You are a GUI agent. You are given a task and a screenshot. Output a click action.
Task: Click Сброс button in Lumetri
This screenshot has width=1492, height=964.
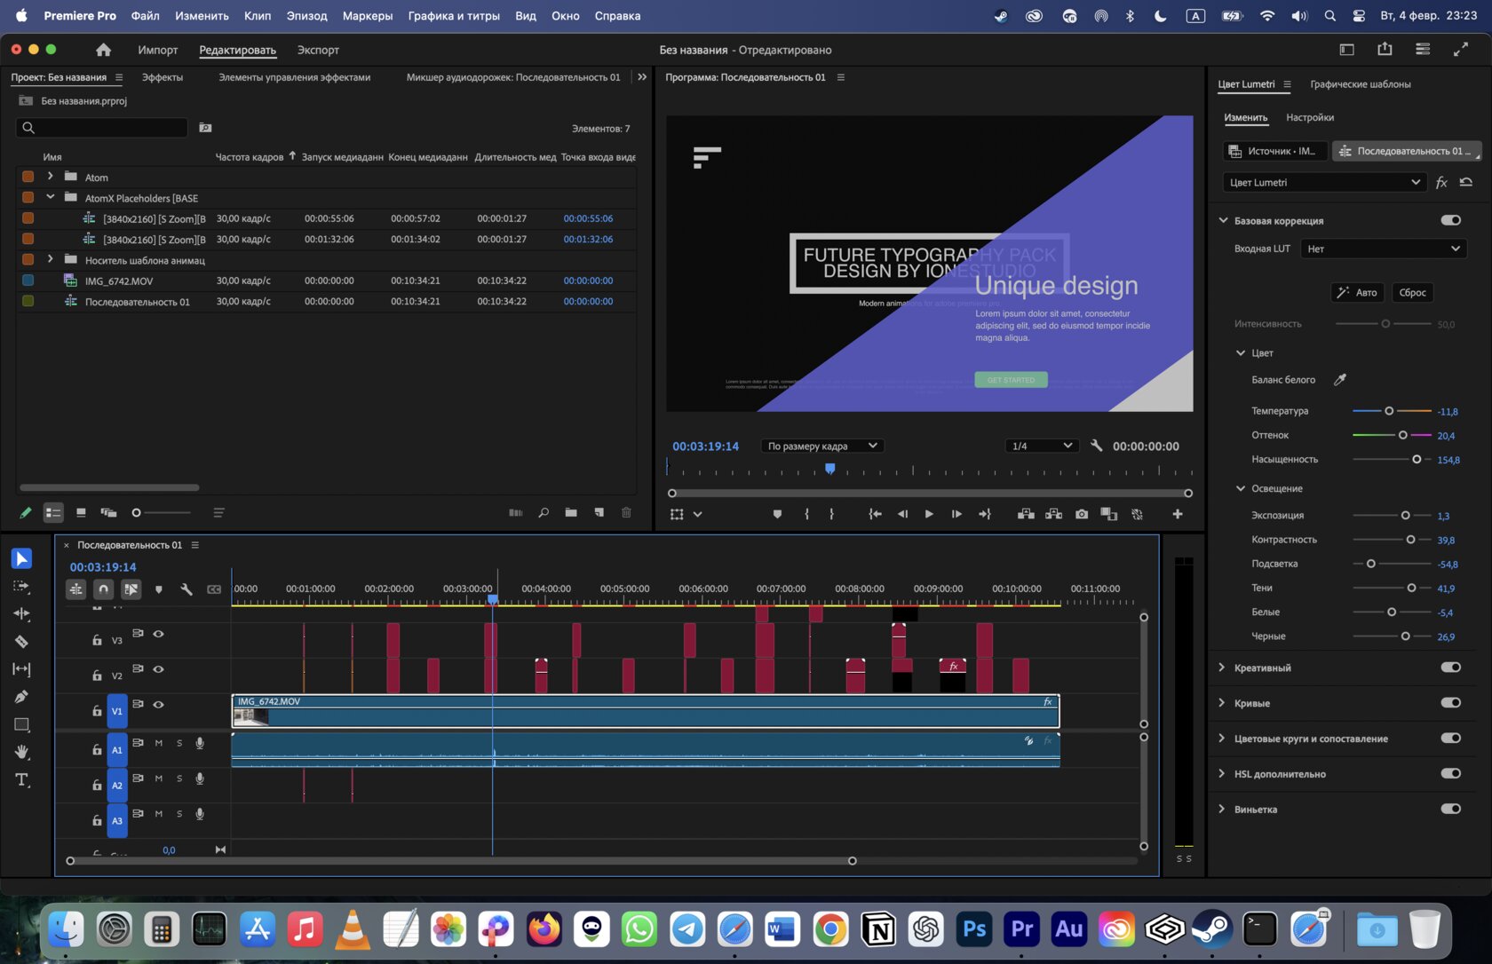point(1412,292)
